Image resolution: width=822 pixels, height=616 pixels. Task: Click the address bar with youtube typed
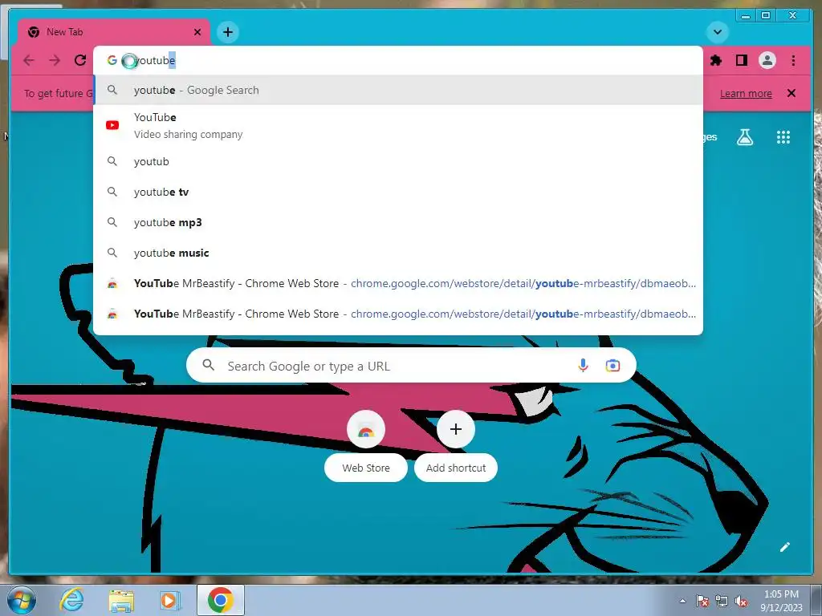398,60
